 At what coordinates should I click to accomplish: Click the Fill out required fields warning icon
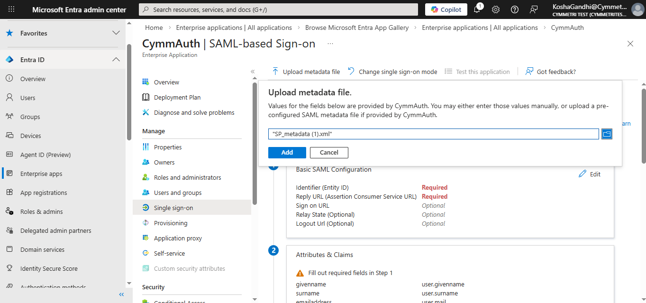point(300,273)
